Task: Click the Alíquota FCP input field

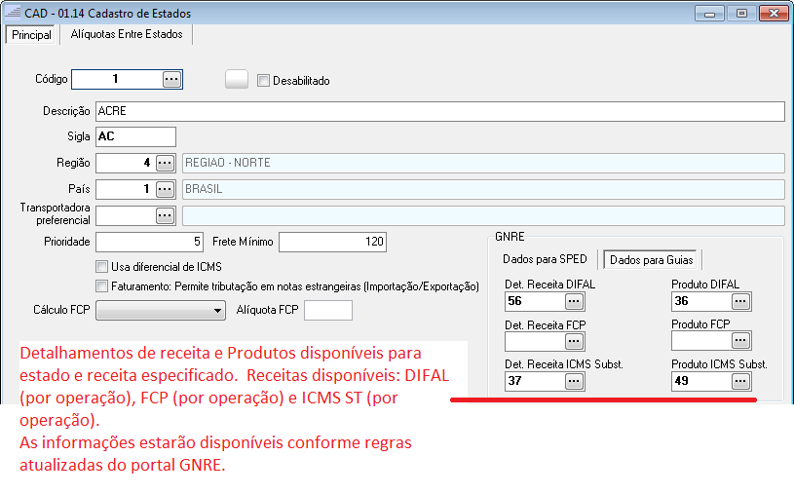Action: [x=328, y=311]
